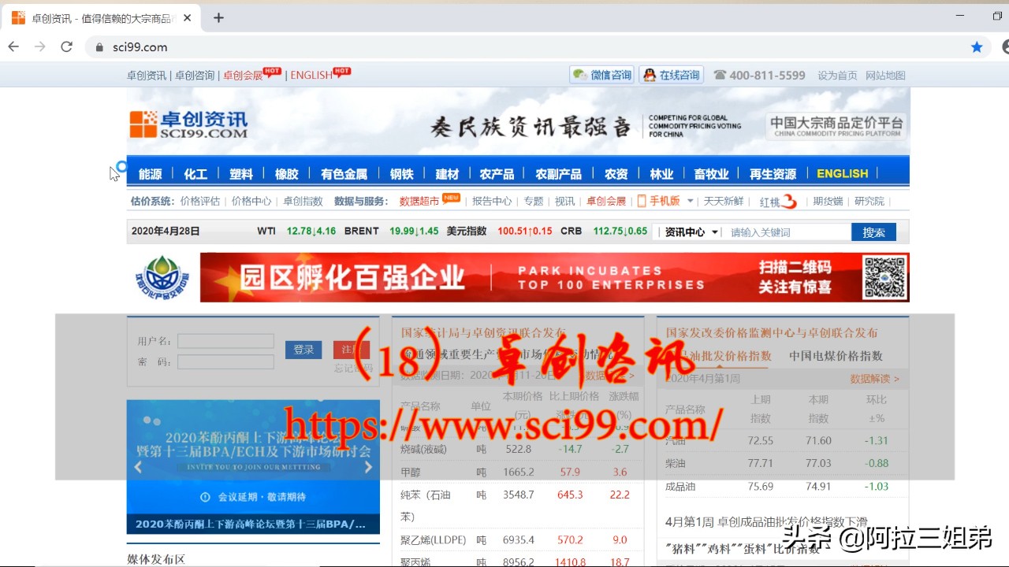
Task: Open the 农产品 section menu
Action: 496,173
